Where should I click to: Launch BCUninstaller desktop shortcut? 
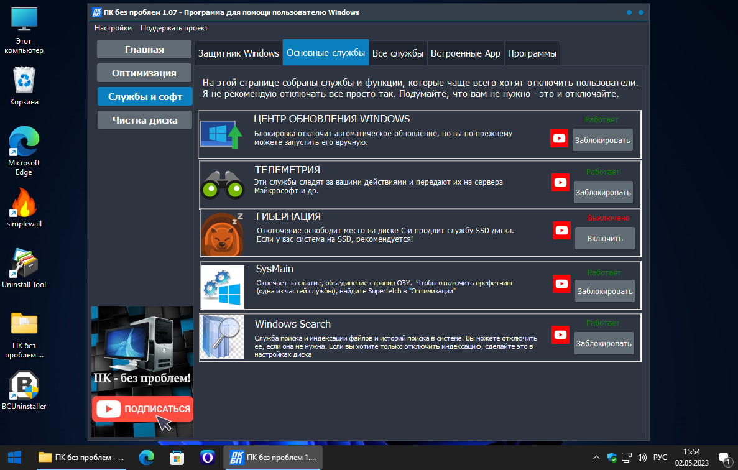[24, 390]
